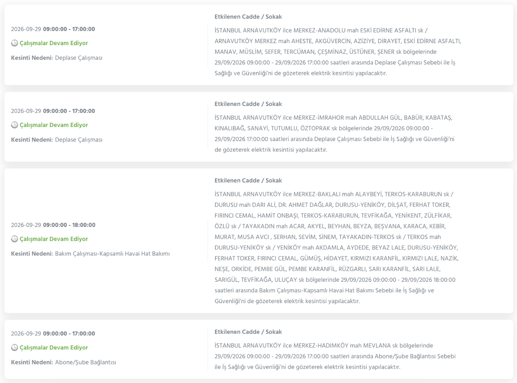The height and width of the screenshot is (383, 517).
Task: Click the Merkez-Hadımköy Mevlana sk description text
Action: coord(335,356)
